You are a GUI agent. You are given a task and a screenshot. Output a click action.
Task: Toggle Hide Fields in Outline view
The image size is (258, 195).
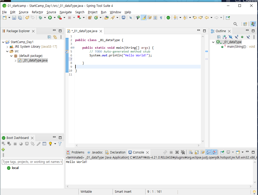pos(230,37)
